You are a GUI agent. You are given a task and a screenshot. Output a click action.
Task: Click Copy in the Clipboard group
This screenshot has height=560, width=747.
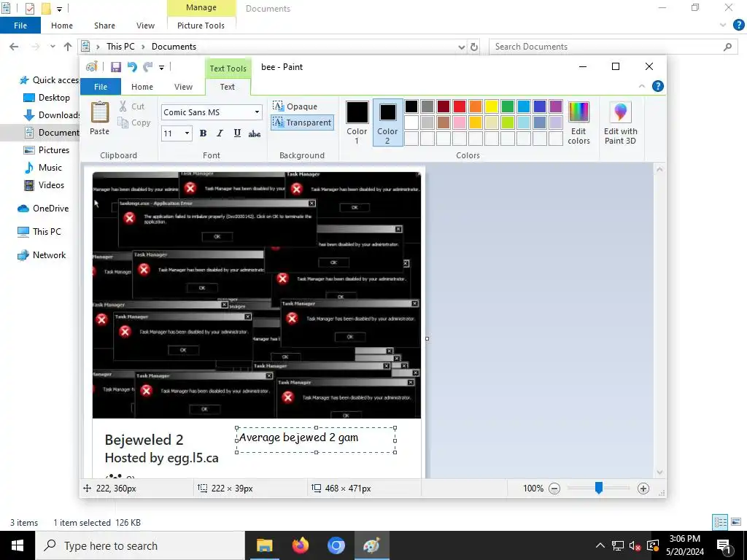134,122
